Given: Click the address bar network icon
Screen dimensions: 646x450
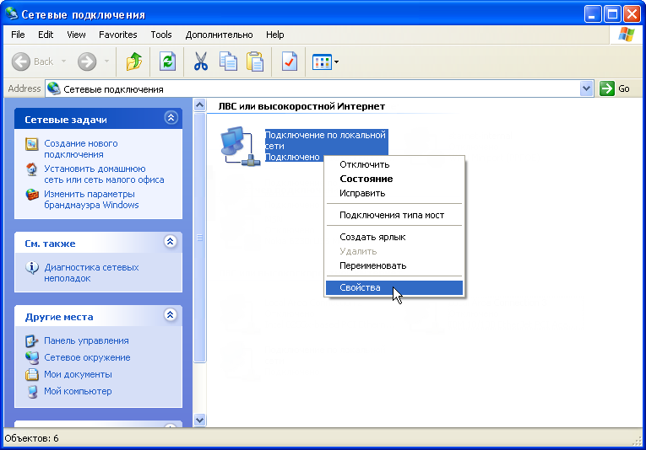Looking at the screenshot, I should pyautogui.click(x=53, y=88).
